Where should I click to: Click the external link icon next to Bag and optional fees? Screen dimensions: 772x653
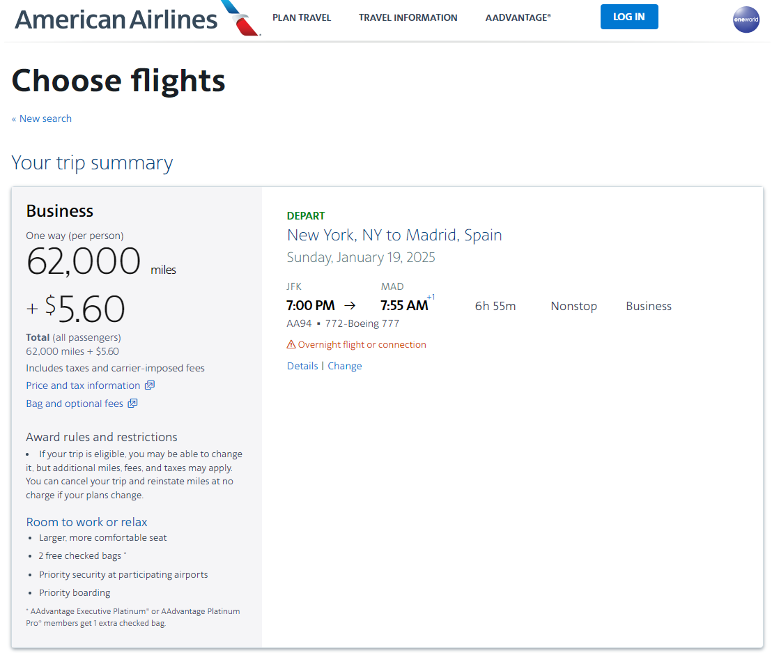point(132,403)
